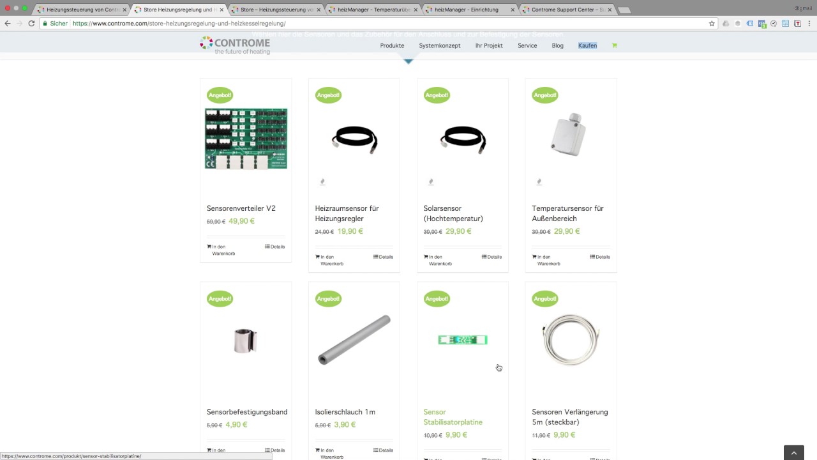Open Sensoren Verlängerung 5m (steckbar) title

570,417
